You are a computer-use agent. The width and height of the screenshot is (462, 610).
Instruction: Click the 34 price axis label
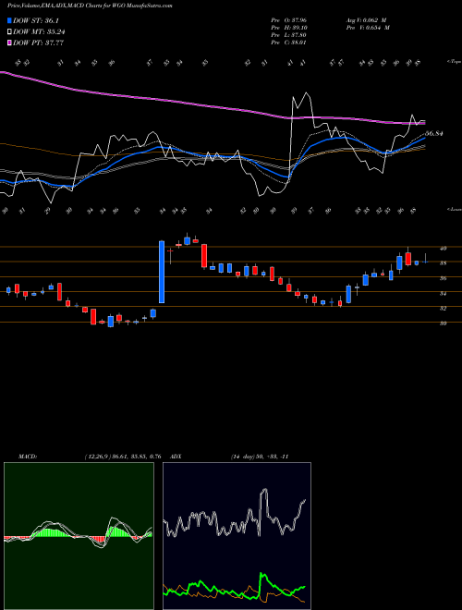pos(443,294)
